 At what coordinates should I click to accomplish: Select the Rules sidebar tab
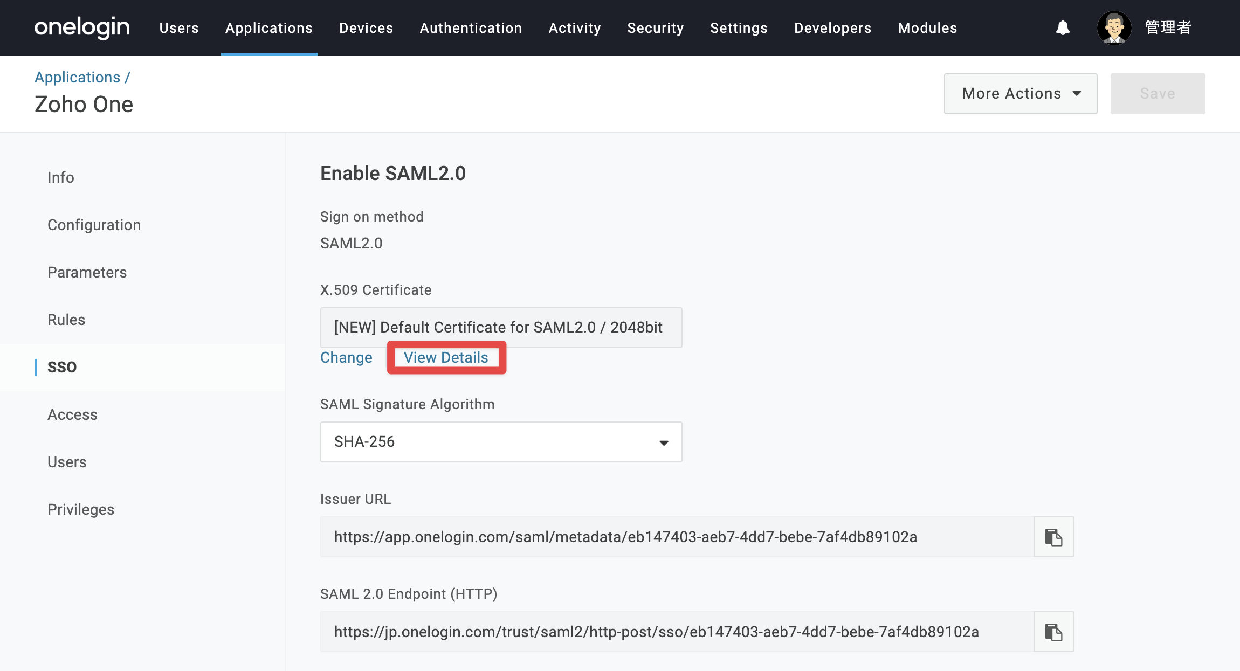point(66,320)
